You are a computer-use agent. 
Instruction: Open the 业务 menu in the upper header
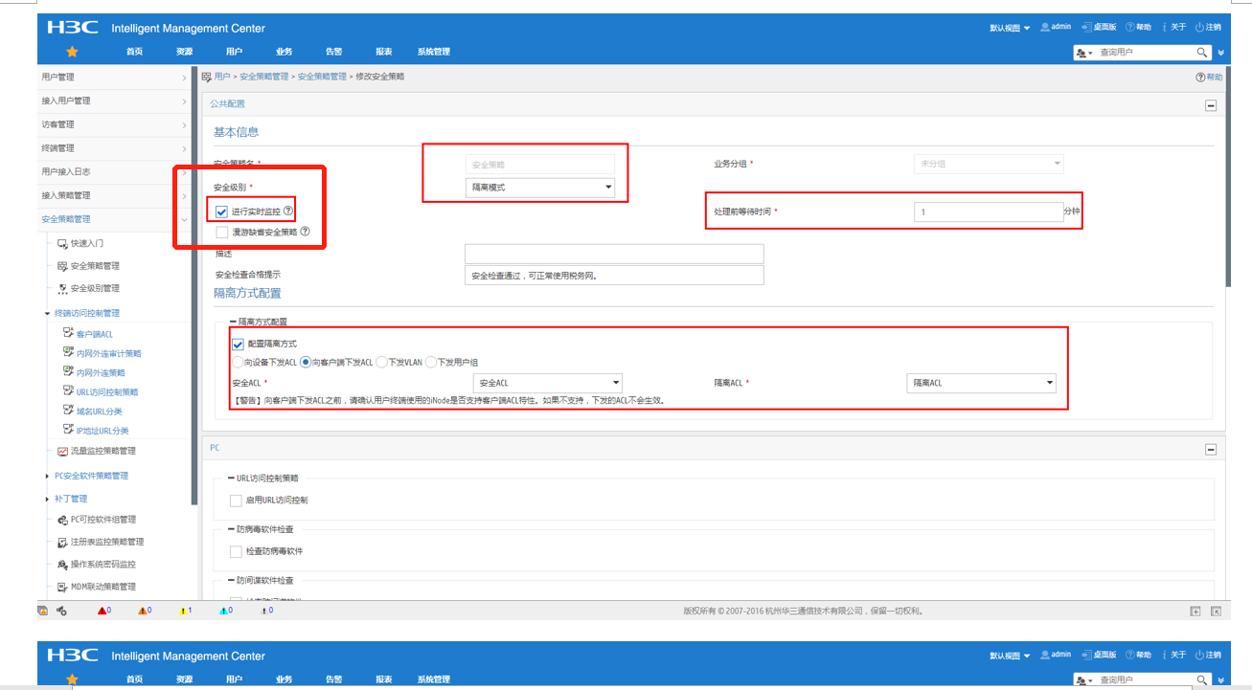point(284,52)
